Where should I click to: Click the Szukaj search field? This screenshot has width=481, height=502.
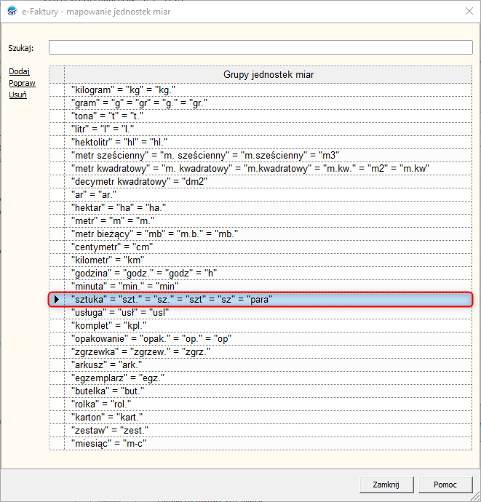(x=261, y=48)
